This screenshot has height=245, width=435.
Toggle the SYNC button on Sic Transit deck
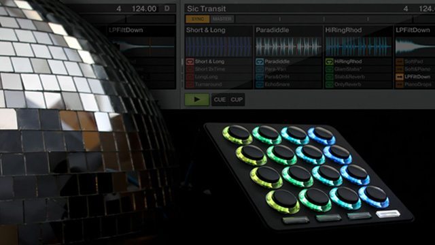point(198,19)
